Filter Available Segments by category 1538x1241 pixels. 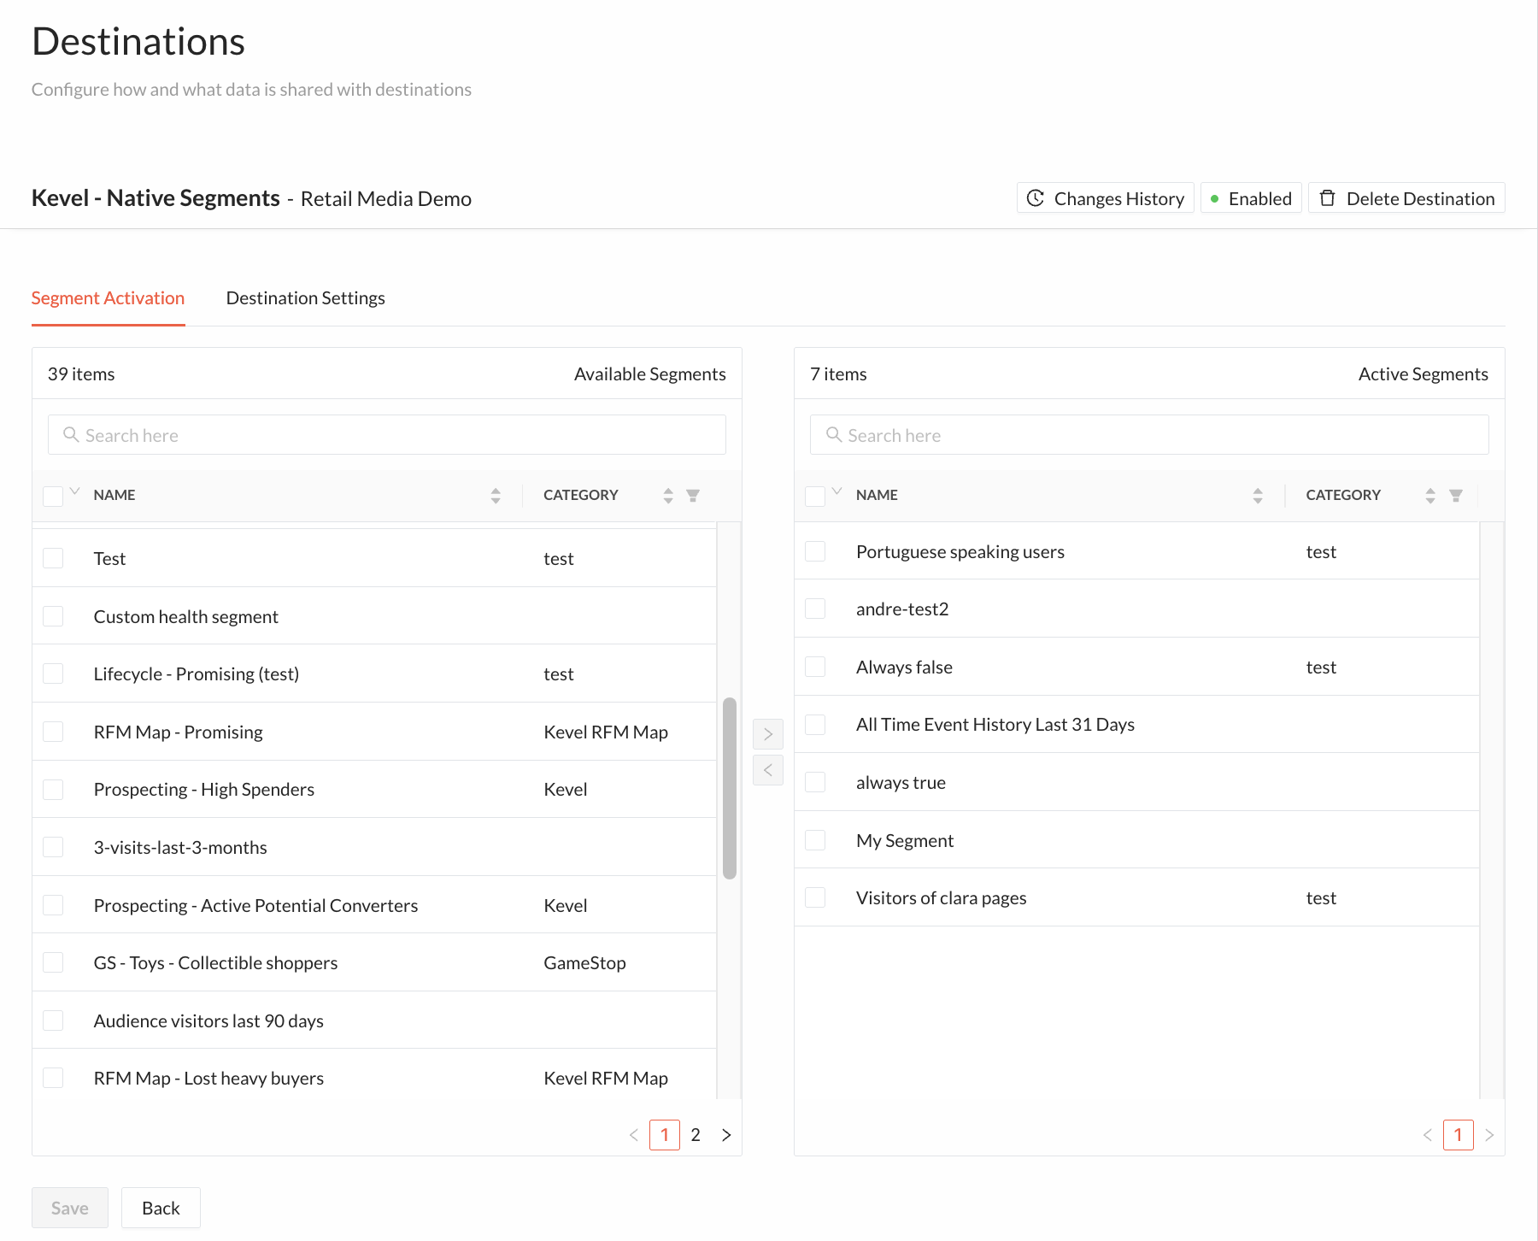point(693,495)
